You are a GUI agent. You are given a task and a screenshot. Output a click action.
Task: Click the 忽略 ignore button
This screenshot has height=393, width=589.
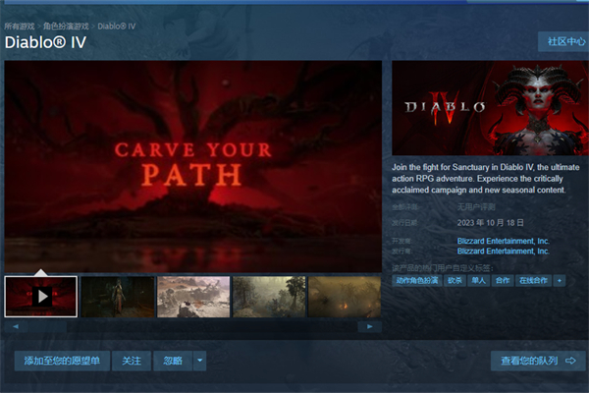pos(173,361)
